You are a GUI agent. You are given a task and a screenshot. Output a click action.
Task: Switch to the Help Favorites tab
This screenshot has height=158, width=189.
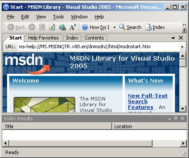click(x=44, y=38)
